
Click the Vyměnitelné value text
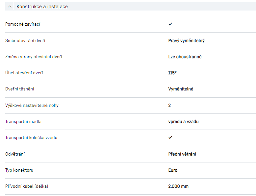pos(181,89)
